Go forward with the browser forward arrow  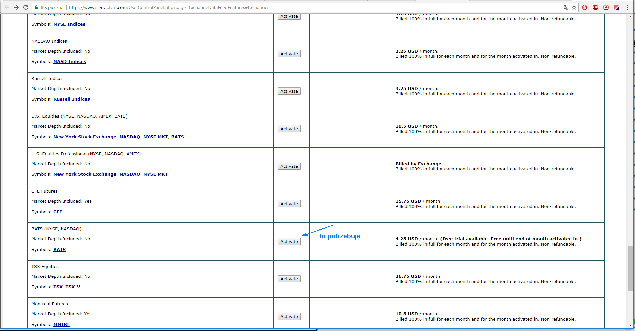coord(16,7)
